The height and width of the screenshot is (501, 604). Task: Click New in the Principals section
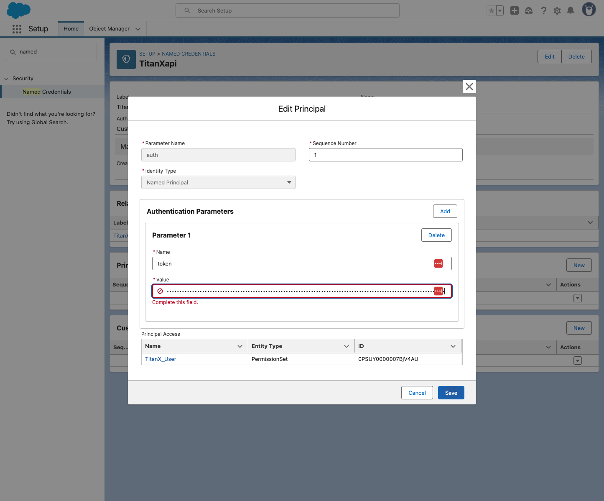point(579,265)
